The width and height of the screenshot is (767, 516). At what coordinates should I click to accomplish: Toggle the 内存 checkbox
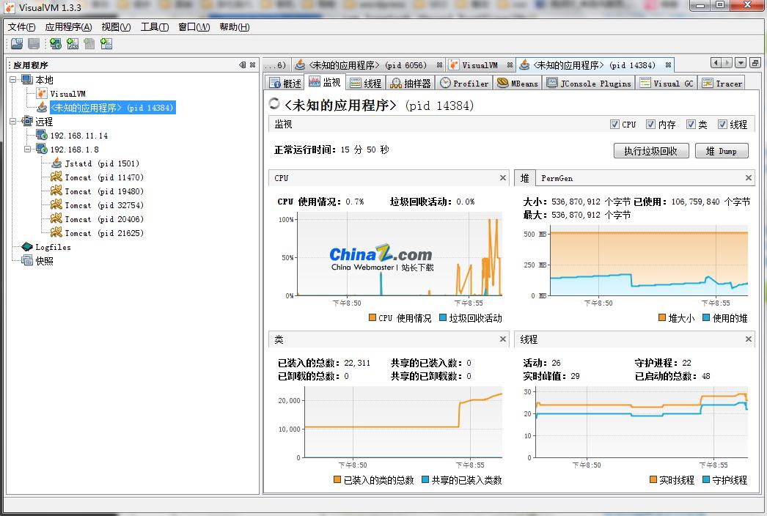click(650, 125)
